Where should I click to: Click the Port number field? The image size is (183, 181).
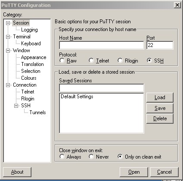point(160,45)
